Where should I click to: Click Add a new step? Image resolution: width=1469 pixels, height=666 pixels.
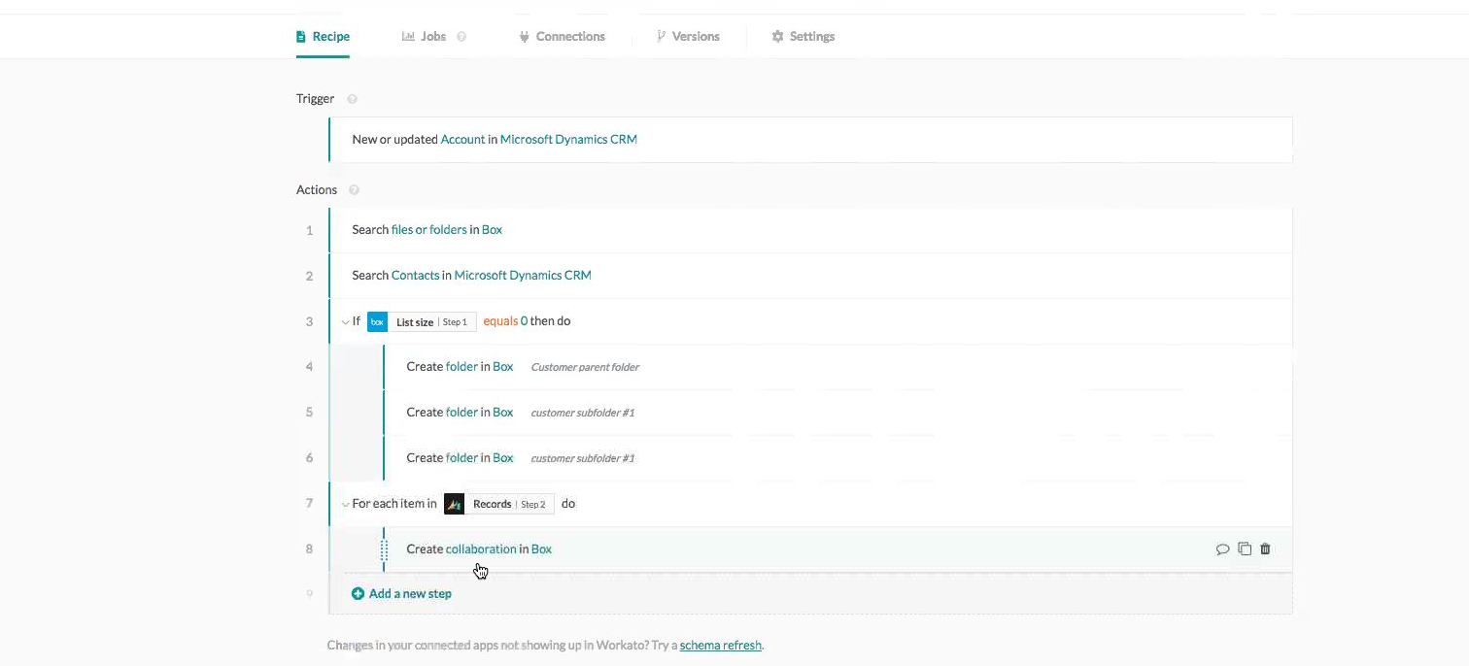[401, 593]
